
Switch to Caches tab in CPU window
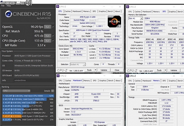(x=67, y=11)
